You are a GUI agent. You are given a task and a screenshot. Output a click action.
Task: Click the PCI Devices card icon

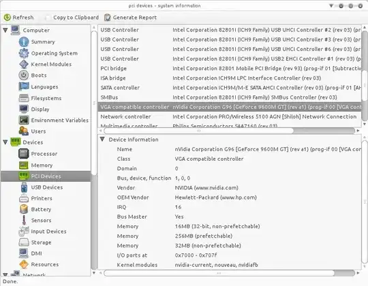pos(23,176)
